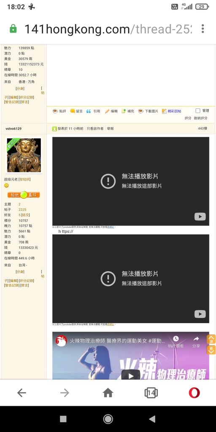
Task: Click 評分記錄 in the upper user's profile
Action: tap(27, 97)
